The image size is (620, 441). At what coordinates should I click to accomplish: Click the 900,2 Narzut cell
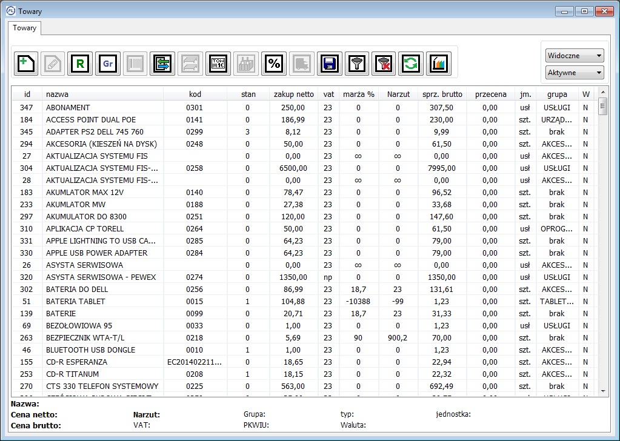click(398, 338)
